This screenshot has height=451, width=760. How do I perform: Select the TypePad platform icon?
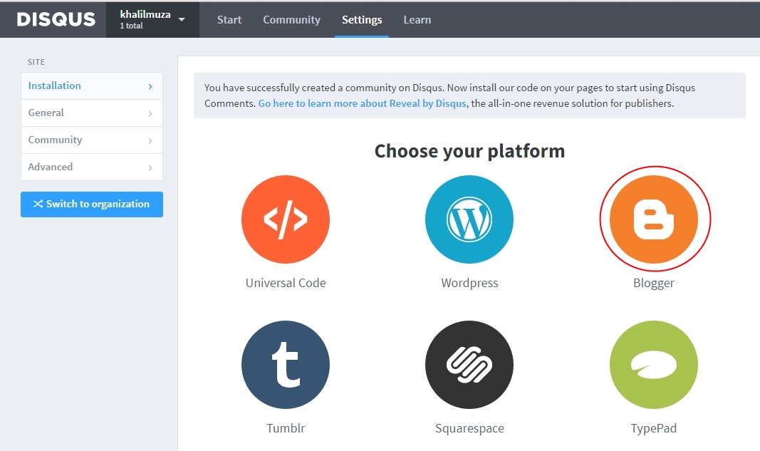654,365
